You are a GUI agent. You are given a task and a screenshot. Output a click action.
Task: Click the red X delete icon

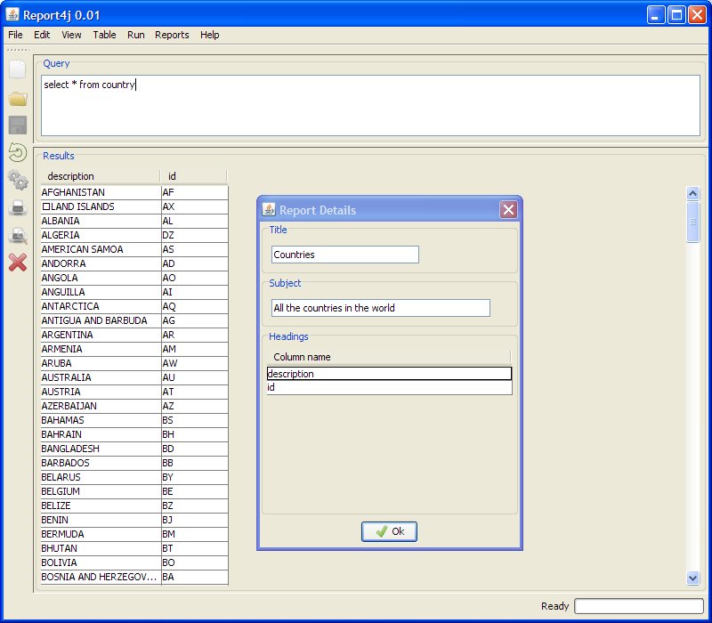[x=18, y=263]
